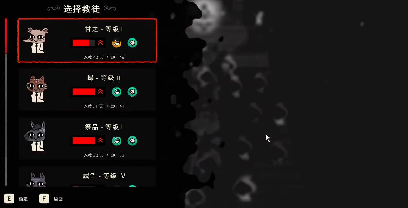Click 蝶's full red faith bar
Image resolution: width=408 pixels, height=208 pixels.
(x=84, y=92)
